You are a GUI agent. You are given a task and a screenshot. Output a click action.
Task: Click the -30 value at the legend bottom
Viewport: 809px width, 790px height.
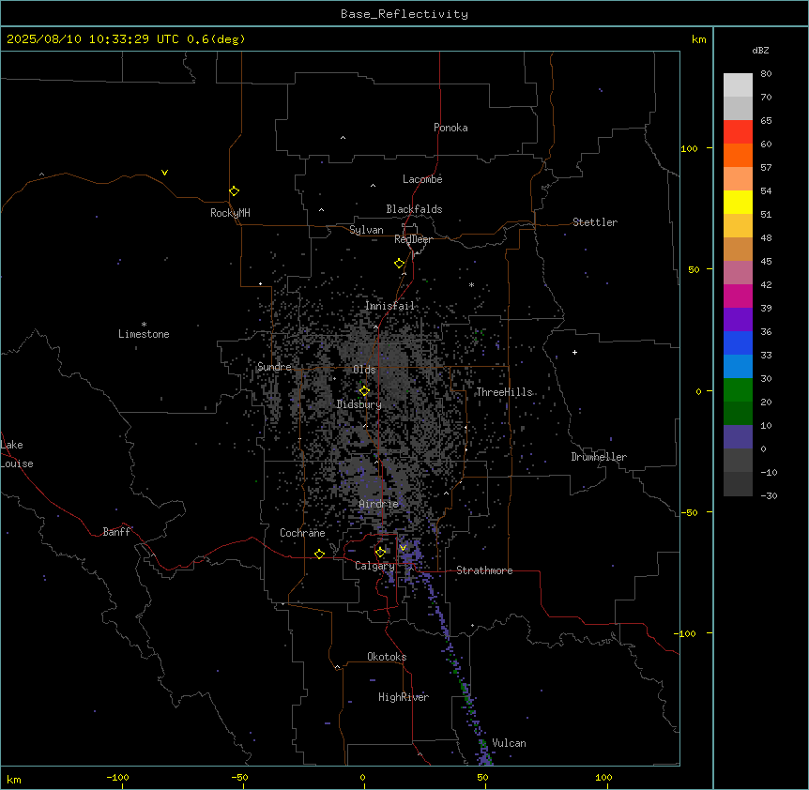coord(769,495)
